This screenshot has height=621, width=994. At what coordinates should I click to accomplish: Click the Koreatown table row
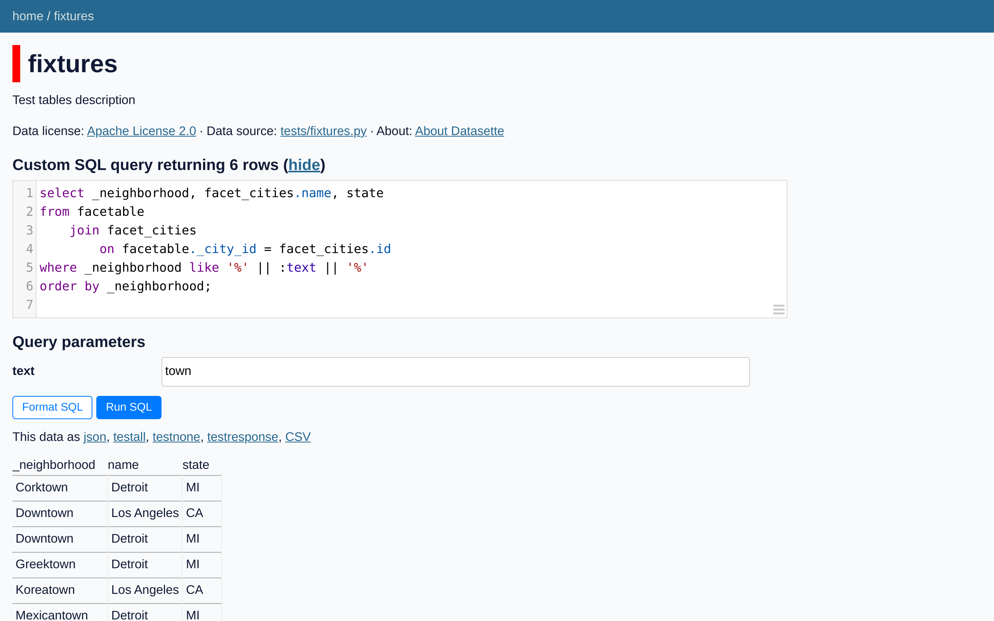45,590
